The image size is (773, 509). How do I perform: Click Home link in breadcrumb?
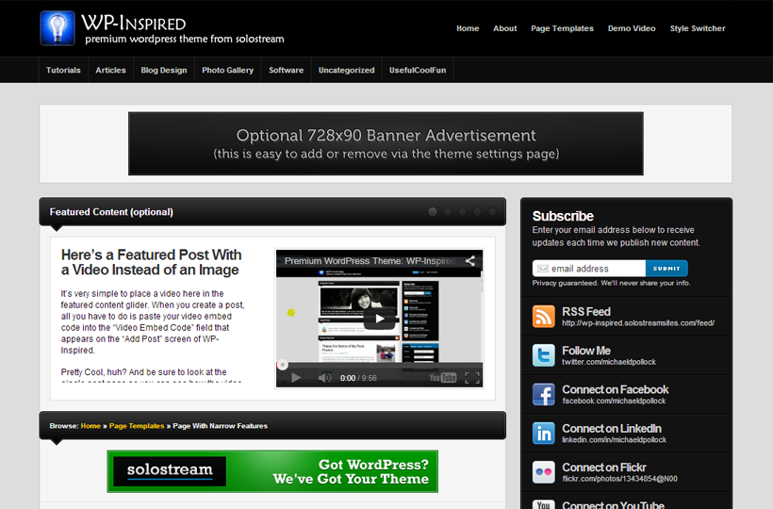tap(90, 426)
